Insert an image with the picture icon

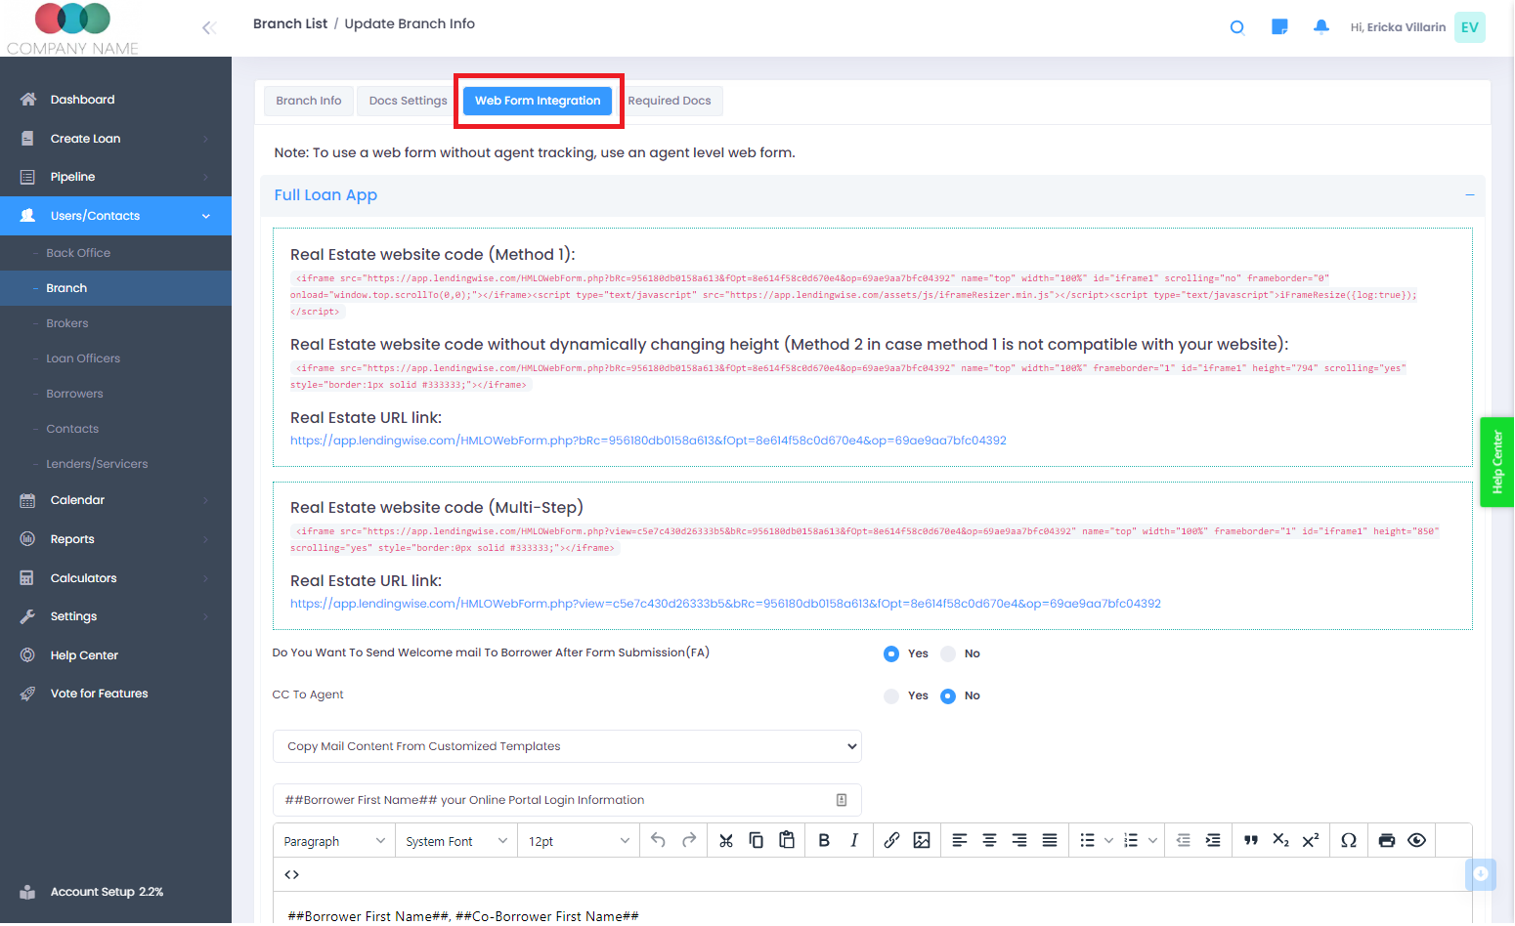point(922,841)
